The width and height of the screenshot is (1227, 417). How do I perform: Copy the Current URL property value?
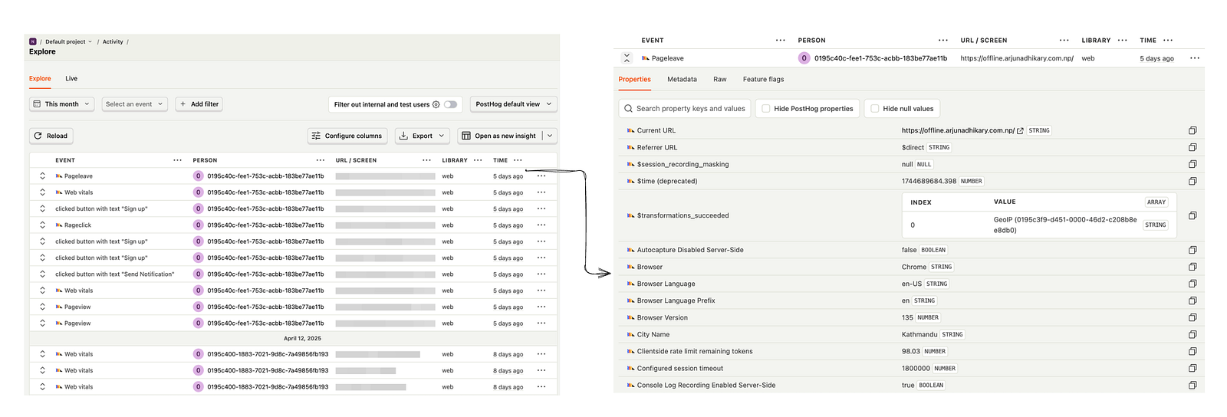coord(1192,130)
